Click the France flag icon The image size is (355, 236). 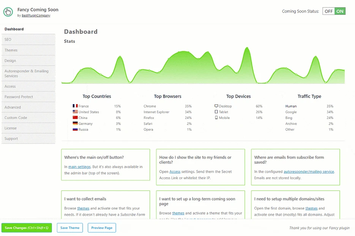pos(75,106)
